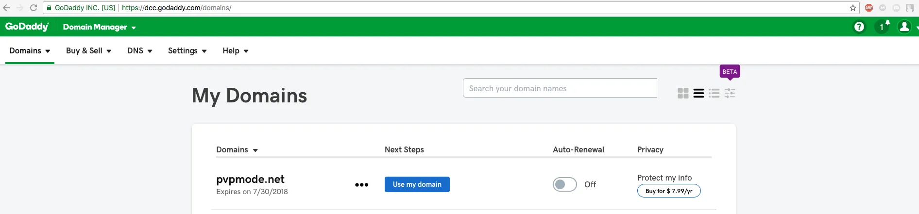This screenshot has width=919, height=214.
Task: Click the Protect my info text
Action: pyautogui.click(x=664, y=178)
